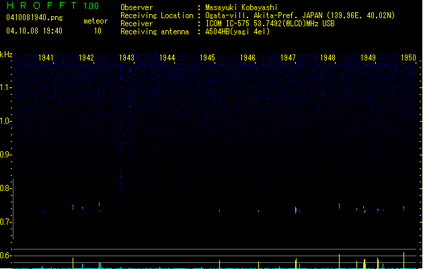Viewport: 423px width, 269px height.
Task: Click time marker 1941
Action: pyautogui.click(x=46, y=58)
